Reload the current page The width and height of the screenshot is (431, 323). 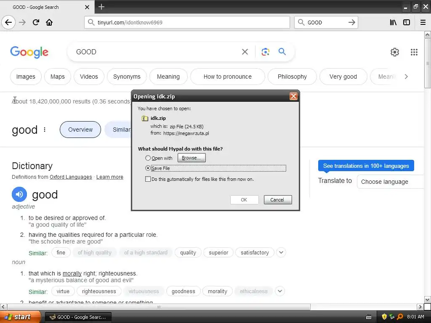[x=36, y=22]
